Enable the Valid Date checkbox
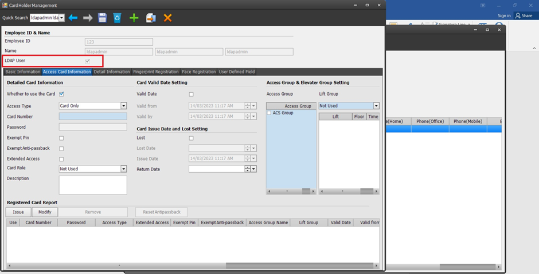 pyautogui.click(x=191, y=94)
